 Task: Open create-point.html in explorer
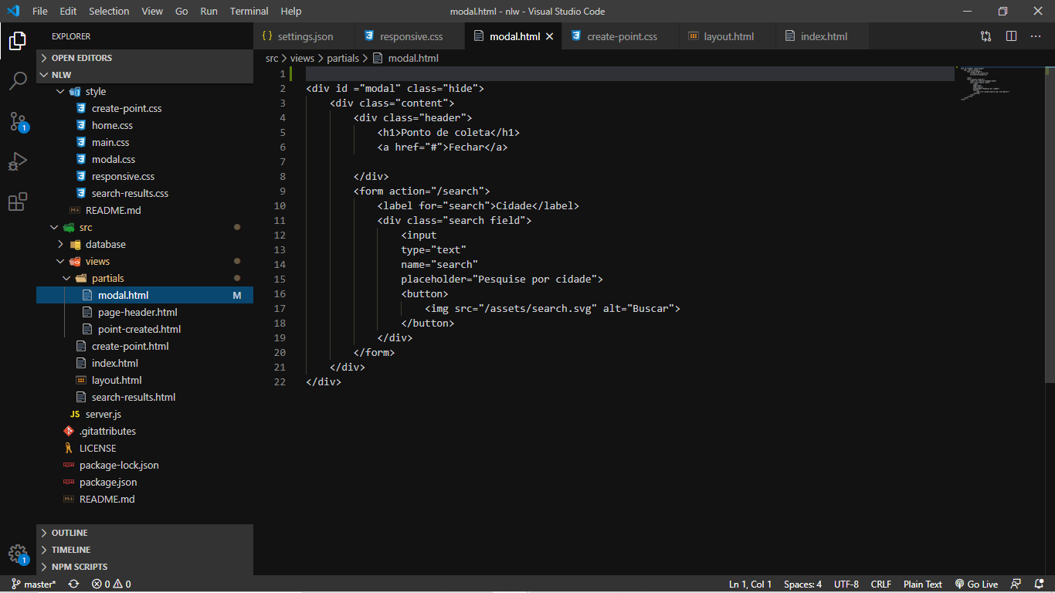[144, 346]
